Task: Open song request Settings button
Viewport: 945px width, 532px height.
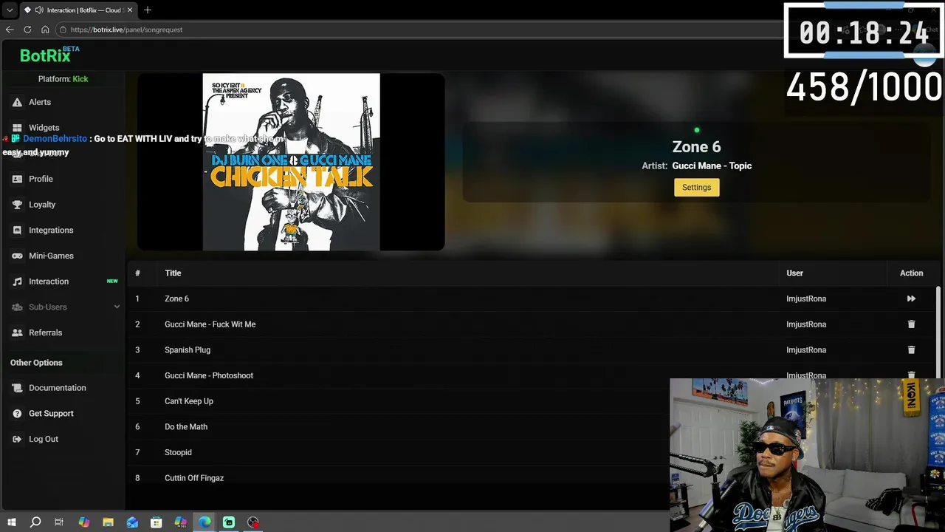Action: [696, 188]
